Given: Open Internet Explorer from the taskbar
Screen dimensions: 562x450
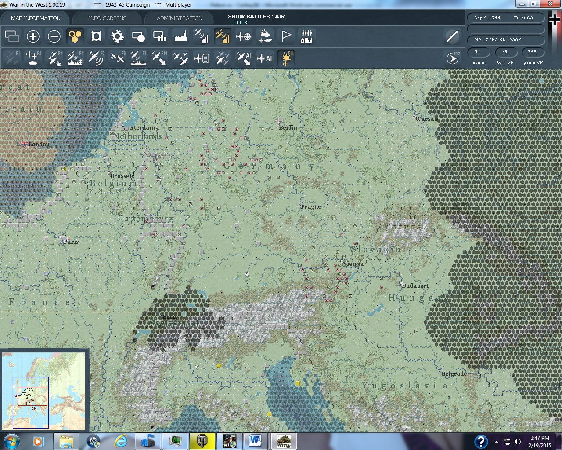Looking at the screenshot, I should (x=121, y=441).
